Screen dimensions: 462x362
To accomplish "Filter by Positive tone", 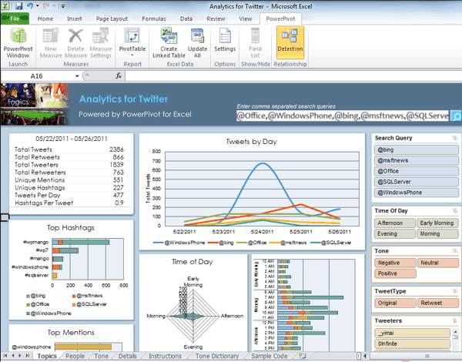I will [395, 273].
